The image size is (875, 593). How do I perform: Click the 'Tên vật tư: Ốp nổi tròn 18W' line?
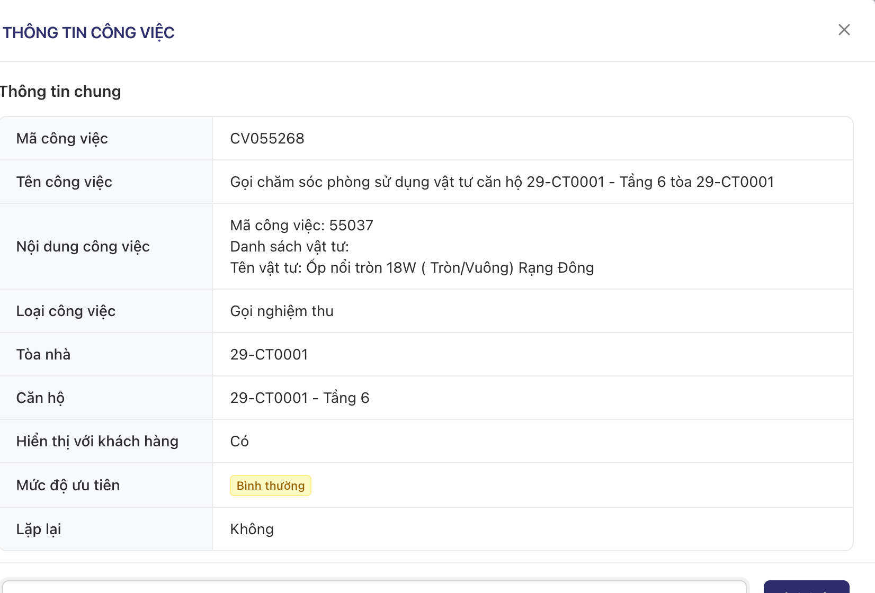[x=412, y=268]
